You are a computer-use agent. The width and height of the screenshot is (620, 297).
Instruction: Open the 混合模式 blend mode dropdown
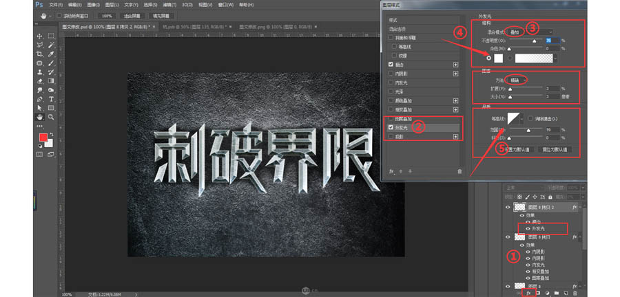[530, 32]
